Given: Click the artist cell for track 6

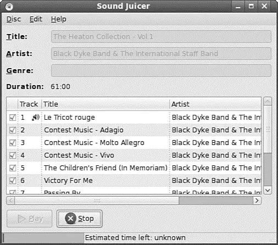Looking at the screenshot, I should pos(216,181).
